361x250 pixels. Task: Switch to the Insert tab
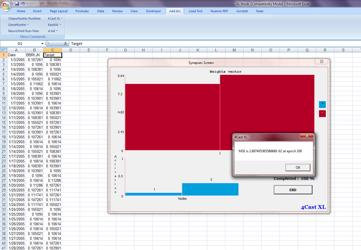pos(37,11)
